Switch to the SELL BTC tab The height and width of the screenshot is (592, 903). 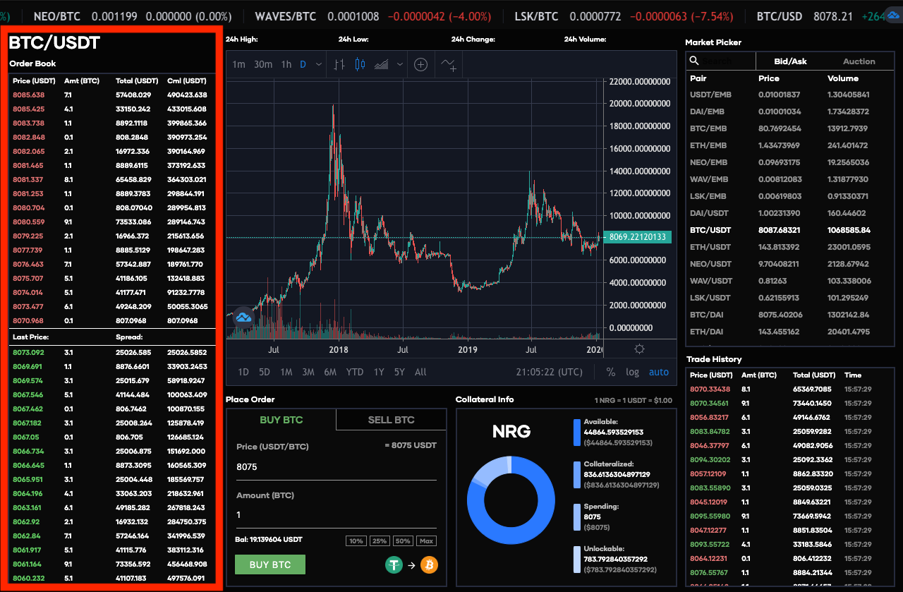(x=392, y=420)
